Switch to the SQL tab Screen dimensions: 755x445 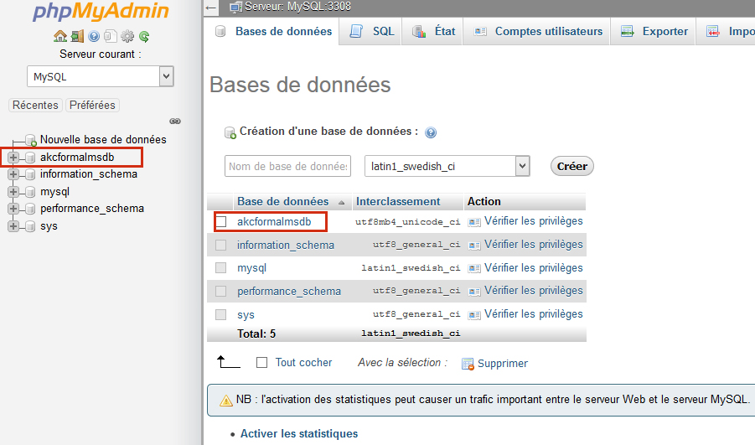point(373,32)
